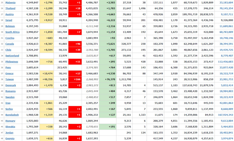
Task: Select Israel new recovered cell +6,222
Action: [x=108, y=20]
